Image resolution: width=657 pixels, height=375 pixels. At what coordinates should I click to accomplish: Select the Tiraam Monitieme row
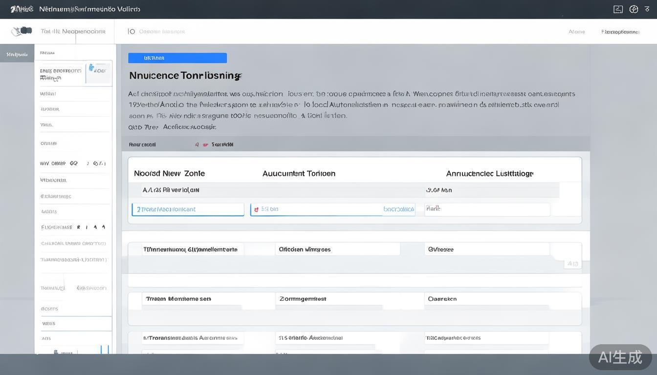(x=178, y=299)
